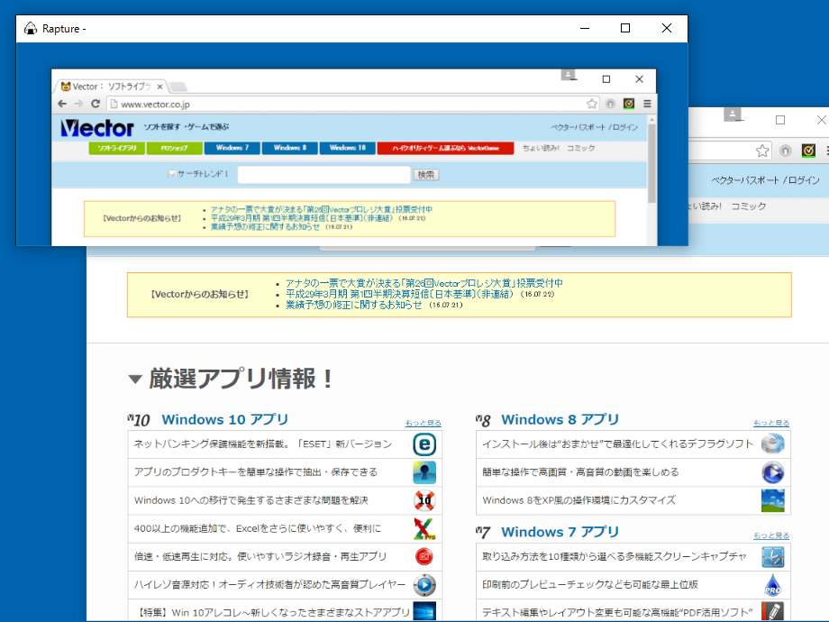Click the vertical scrollbar in the Rapture capture
The width and height of the screenshot is (829, 622).
point(651,163)
